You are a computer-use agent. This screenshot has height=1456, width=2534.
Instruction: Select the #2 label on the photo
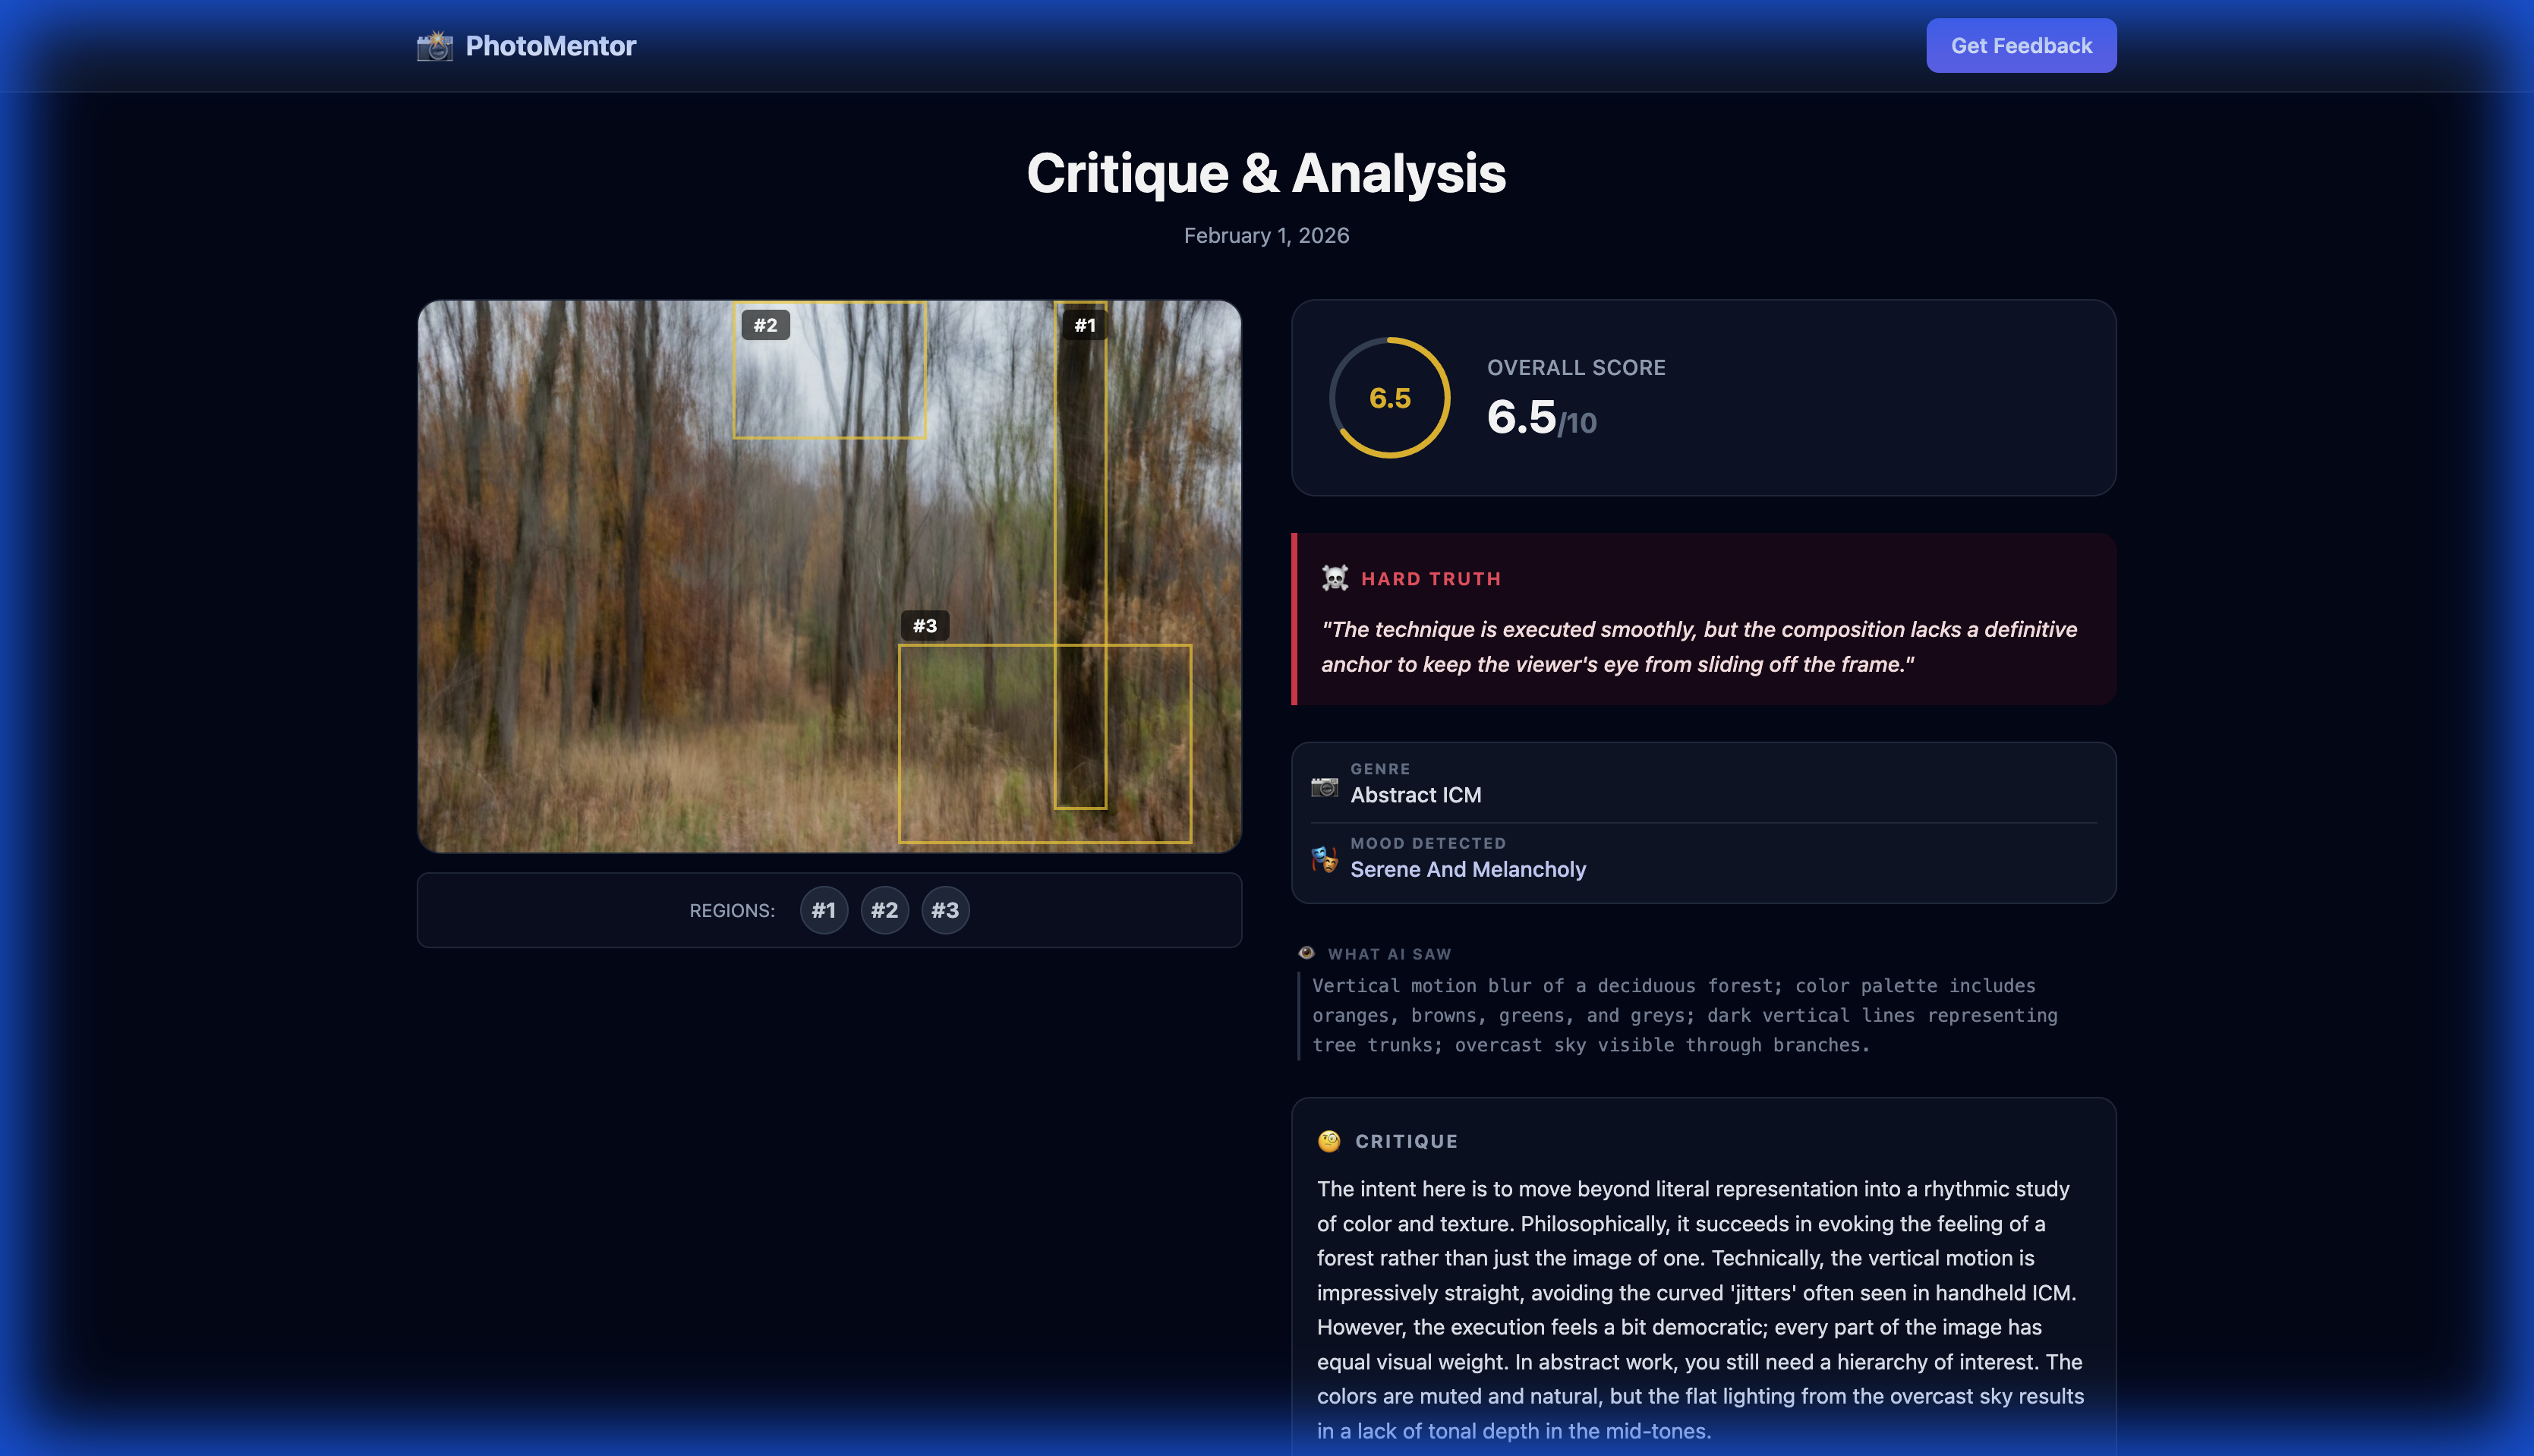tap(765, 325)
